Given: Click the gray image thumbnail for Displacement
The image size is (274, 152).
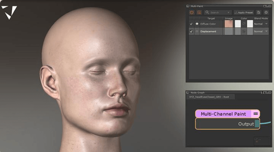Looking at the screenshot, I should coord(229,31).
